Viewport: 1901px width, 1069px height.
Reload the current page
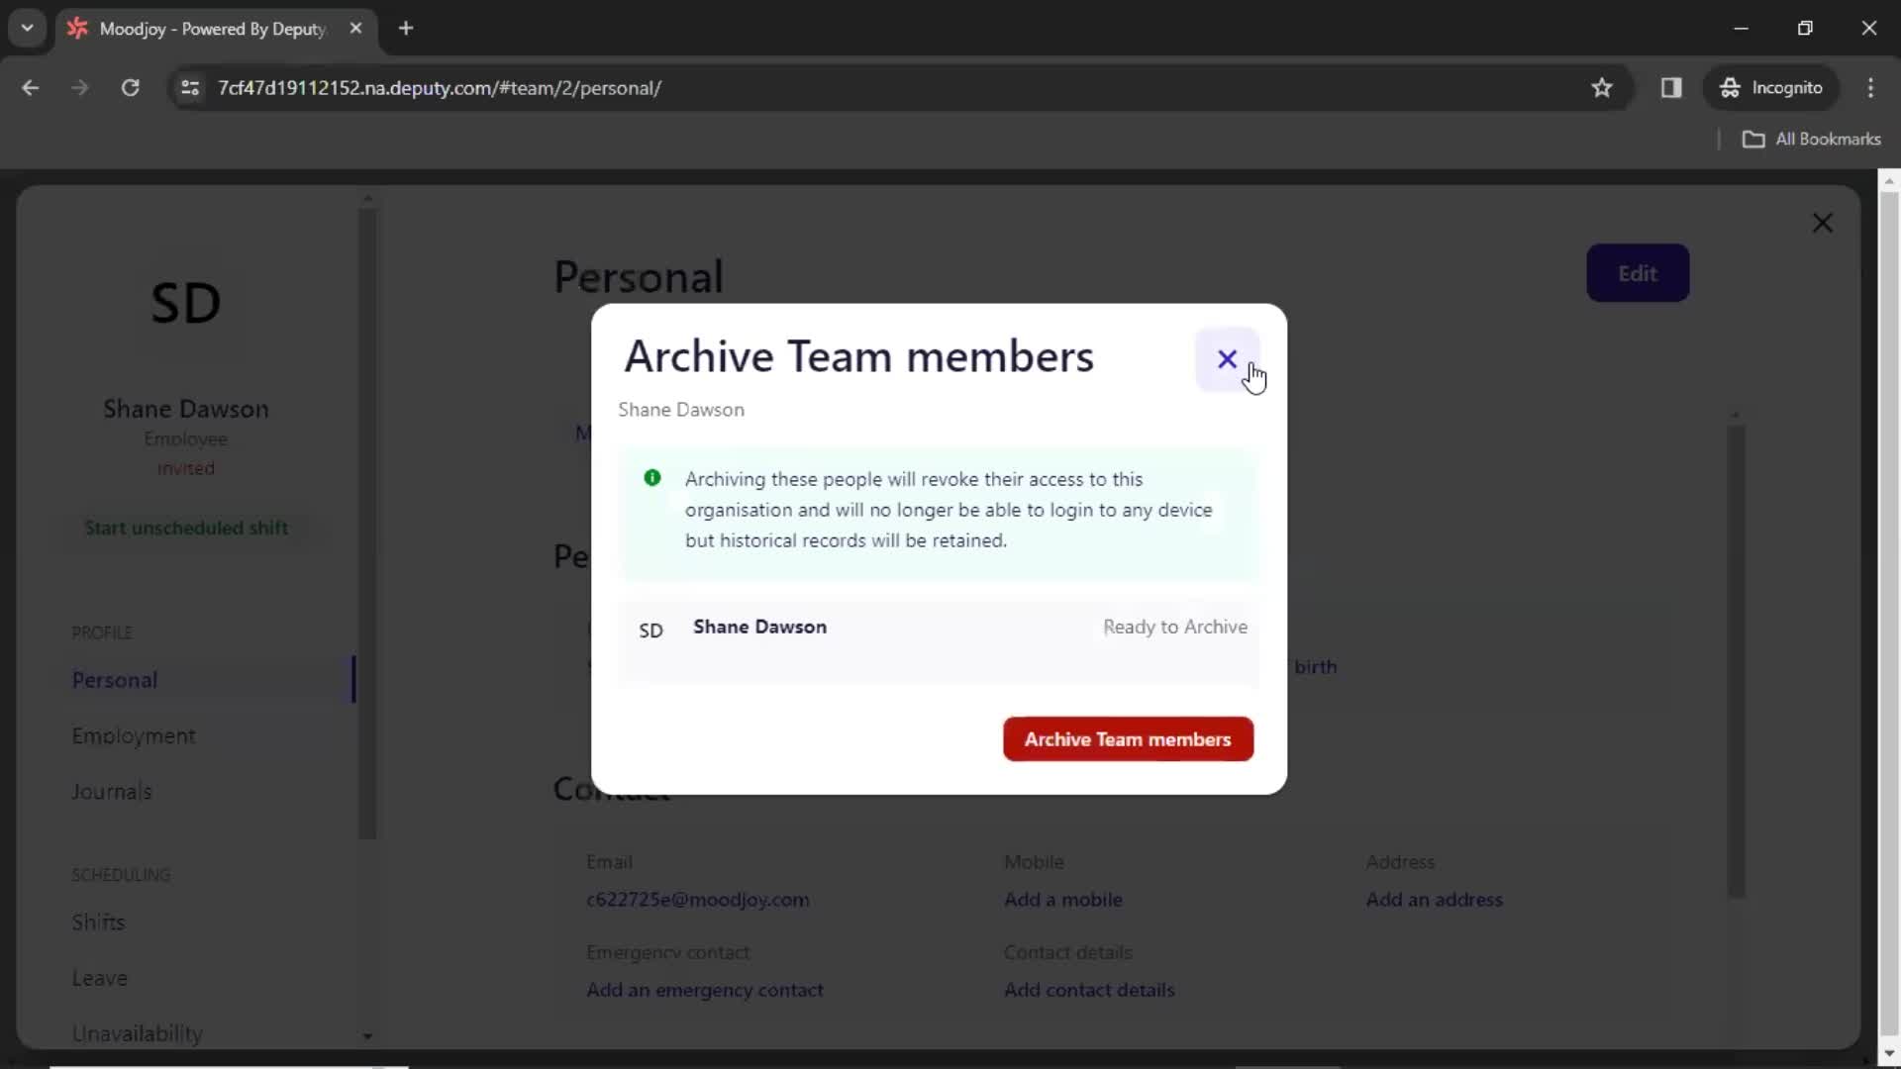(x=130, y=88)
